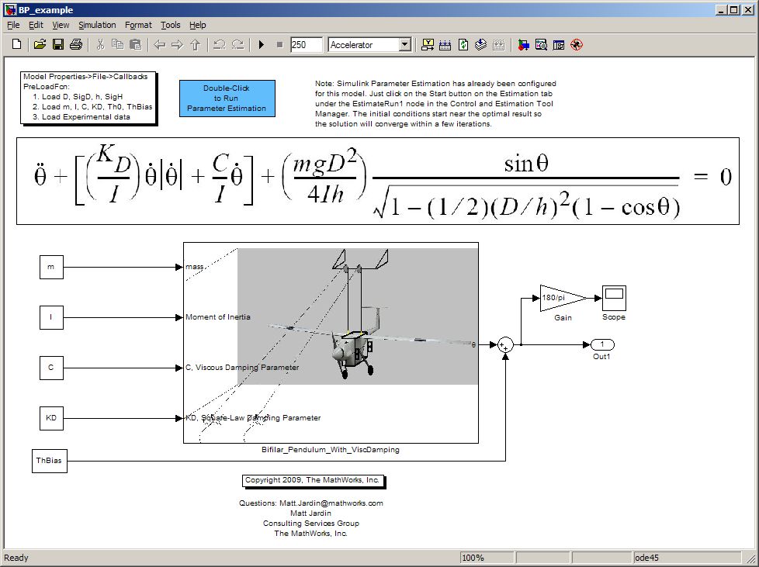Click the blue Run Parameter Estimation block
Screen dimensions: 759x567
227,99
